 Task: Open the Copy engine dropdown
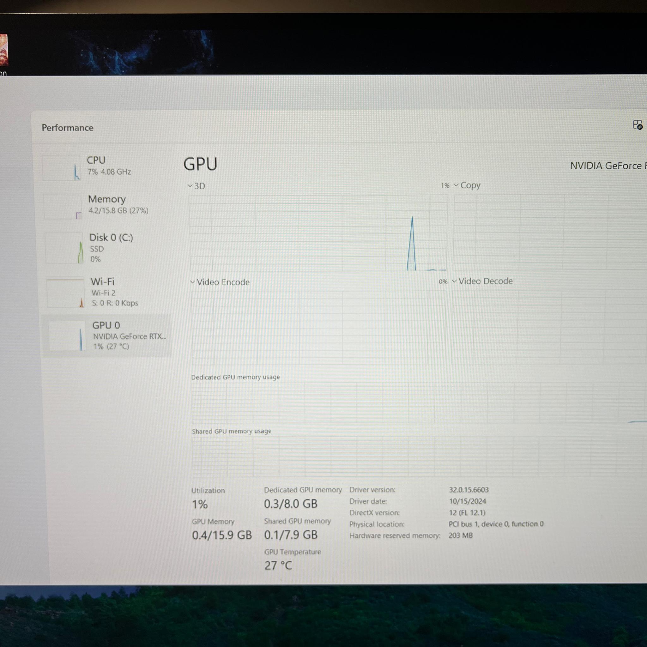pos(467,185)
